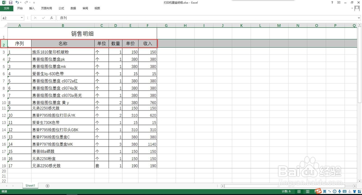Switch to the 插入 (Insert) ribbon tab
Screen dimensions: 362x195
(32, 8)
